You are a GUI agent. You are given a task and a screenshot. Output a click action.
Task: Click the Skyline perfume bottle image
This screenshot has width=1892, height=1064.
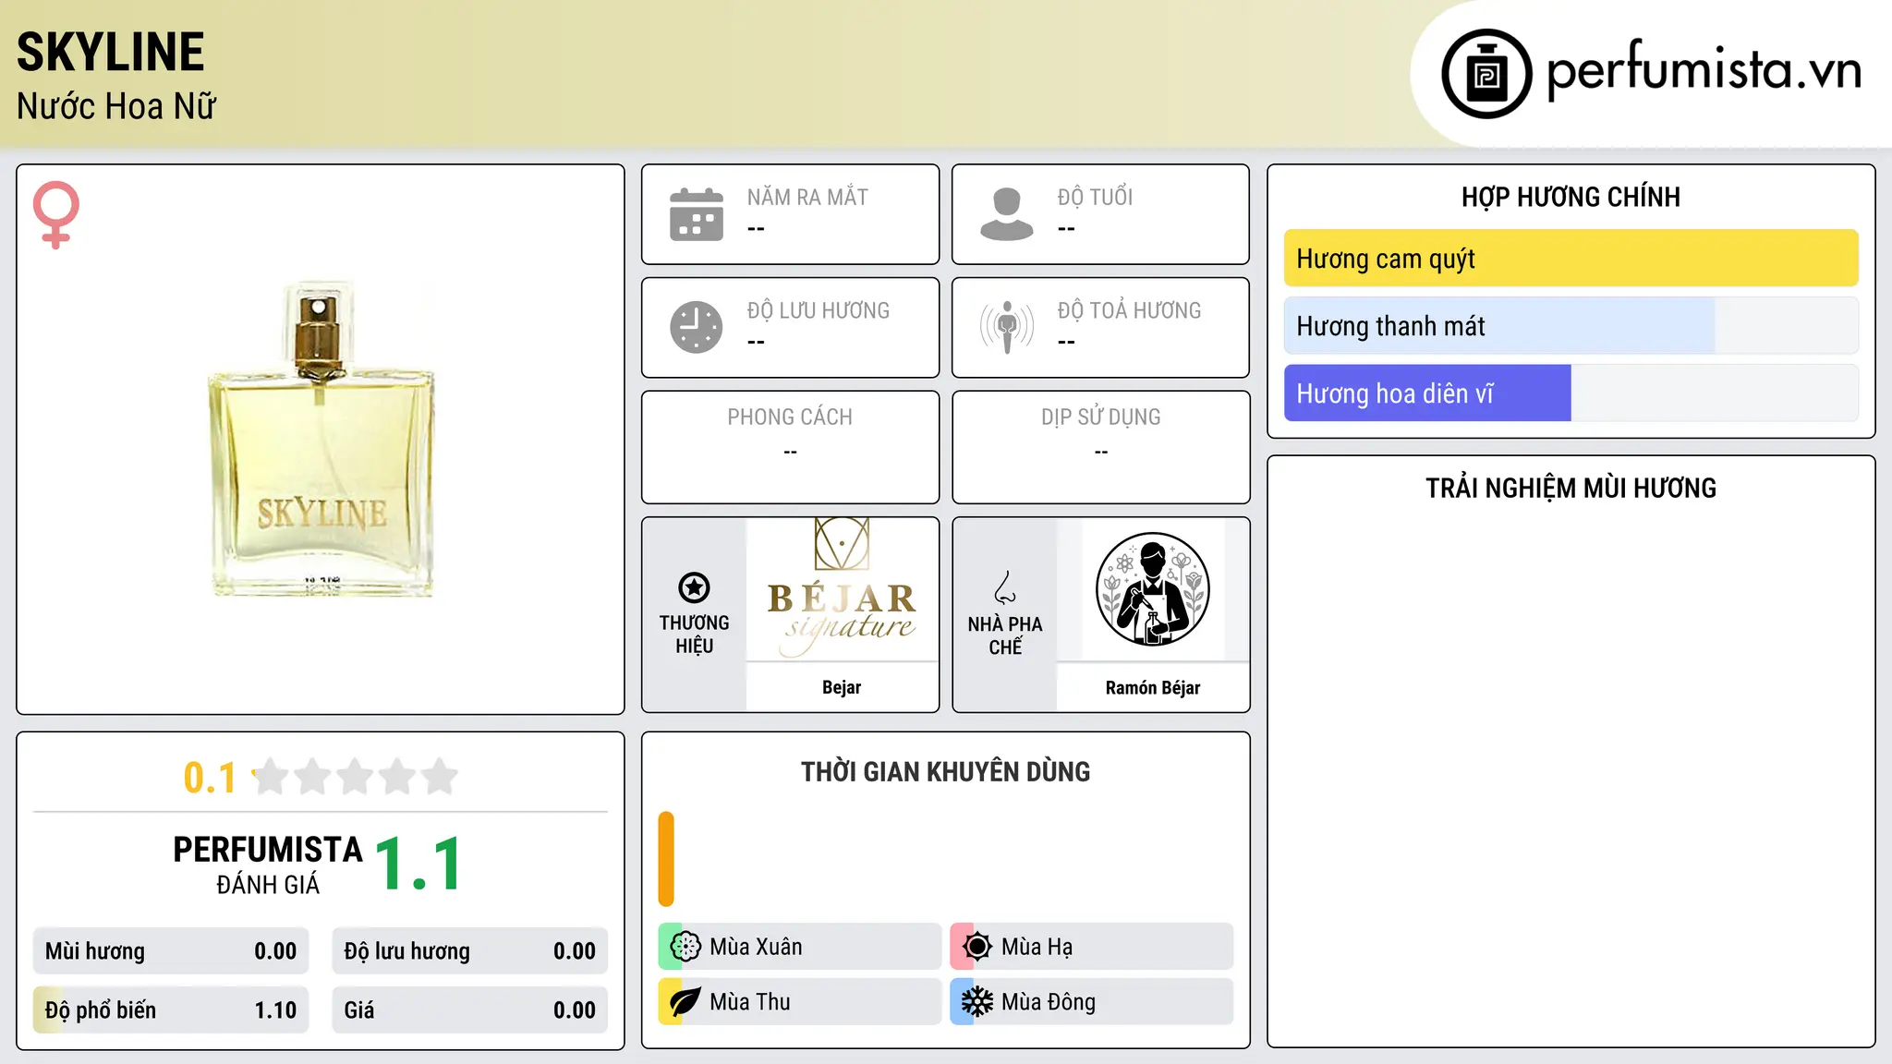(321, 439)
